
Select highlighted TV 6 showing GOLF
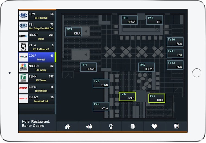coord(127,96)
